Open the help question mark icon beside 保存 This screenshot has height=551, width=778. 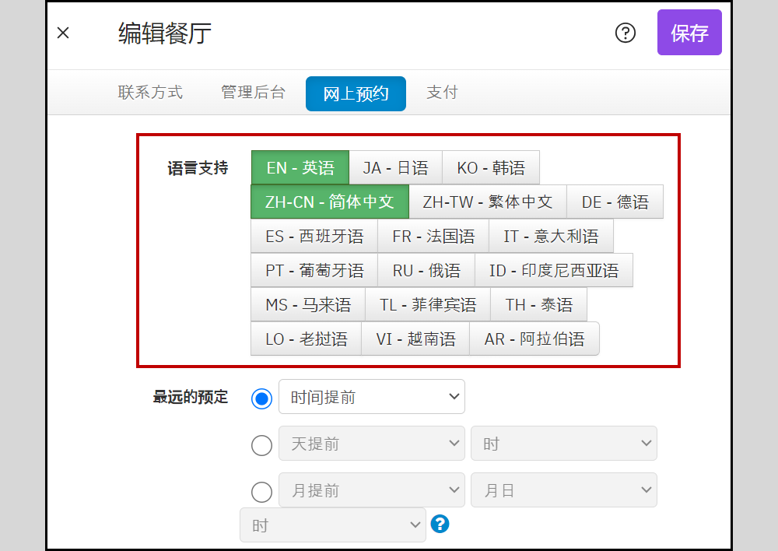coord(626,33)
